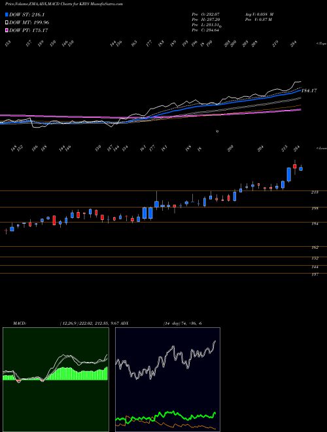Click the last red candlestick at the top right
327x432 pixels.
coord(295,166)
